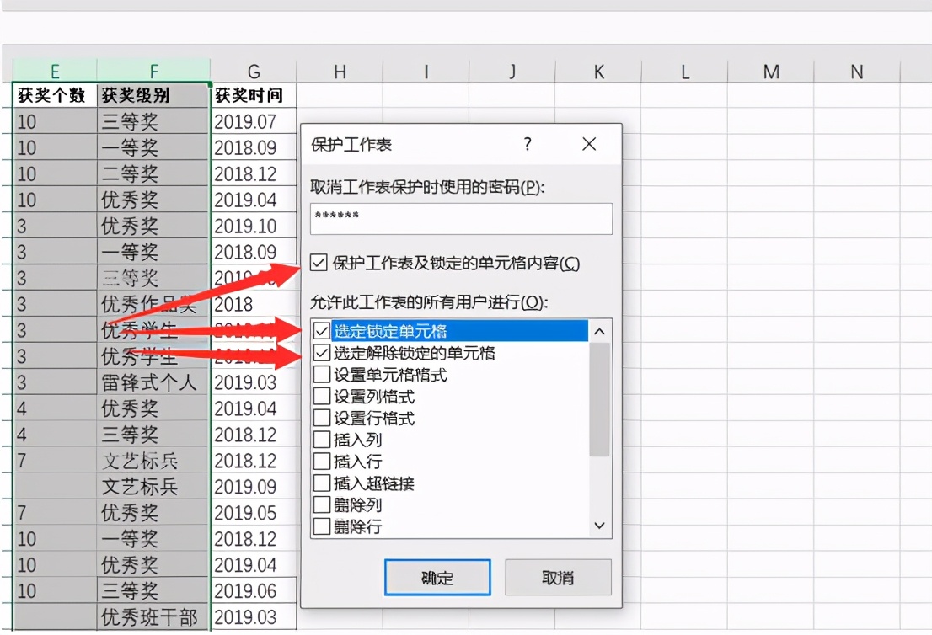Select column J header
932x635 pixels.
point(512,72)
